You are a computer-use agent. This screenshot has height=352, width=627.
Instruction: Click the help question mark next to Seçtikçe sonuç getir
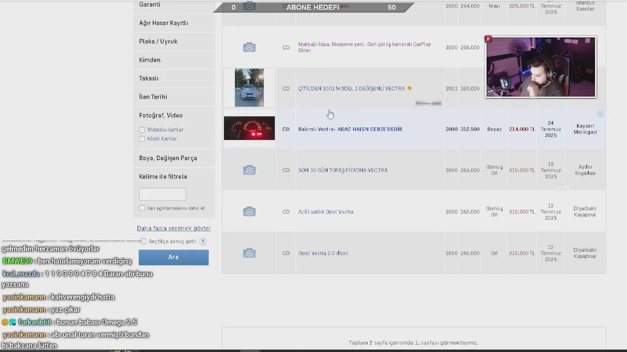[x=202, y=242]
